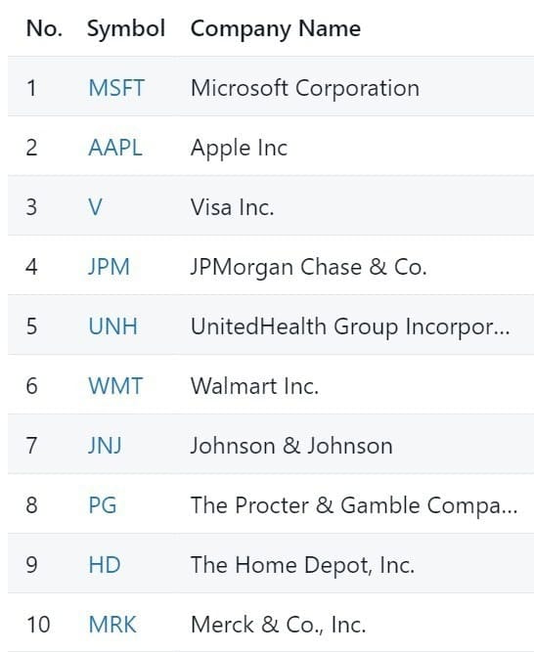Click the JNJ ticker link
The height and width of the screenshot is (652, 534).
point(105,446)
